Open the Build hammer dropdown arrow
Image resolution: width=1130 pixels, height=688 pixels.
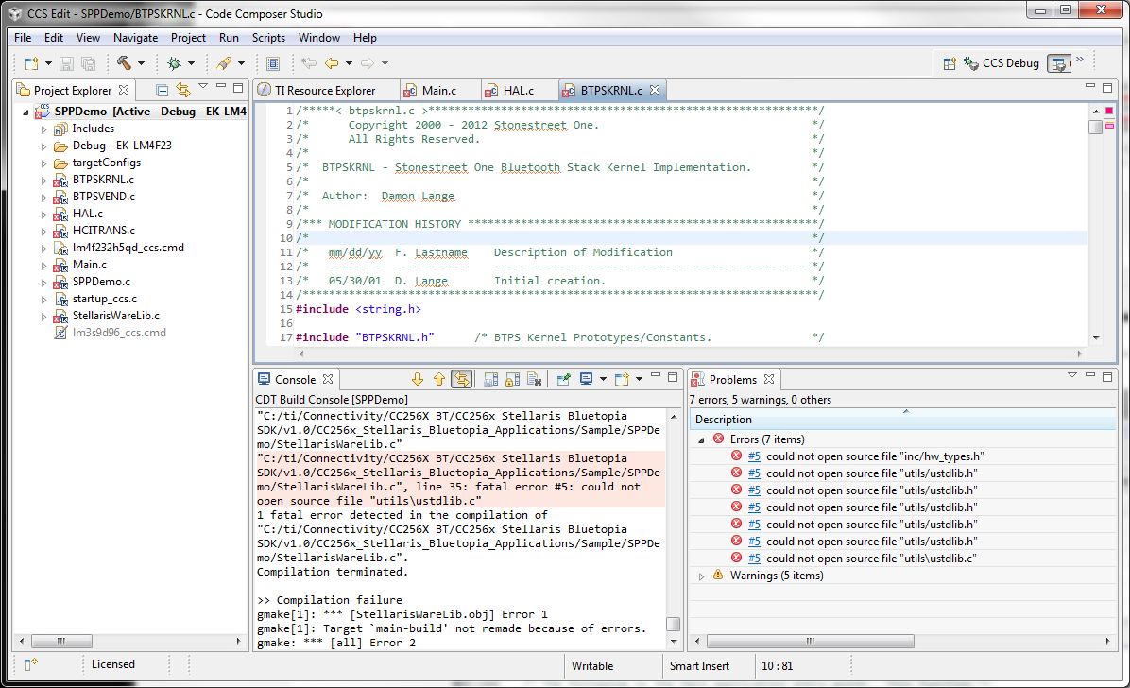142,63
